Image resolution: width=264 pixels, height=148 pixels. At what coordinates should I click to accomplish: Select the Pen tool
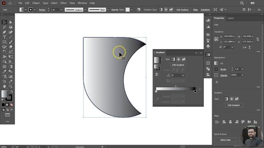point(5,32)
